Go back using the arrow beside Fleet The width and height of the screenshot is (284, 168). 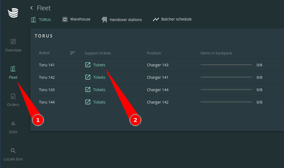32,8
